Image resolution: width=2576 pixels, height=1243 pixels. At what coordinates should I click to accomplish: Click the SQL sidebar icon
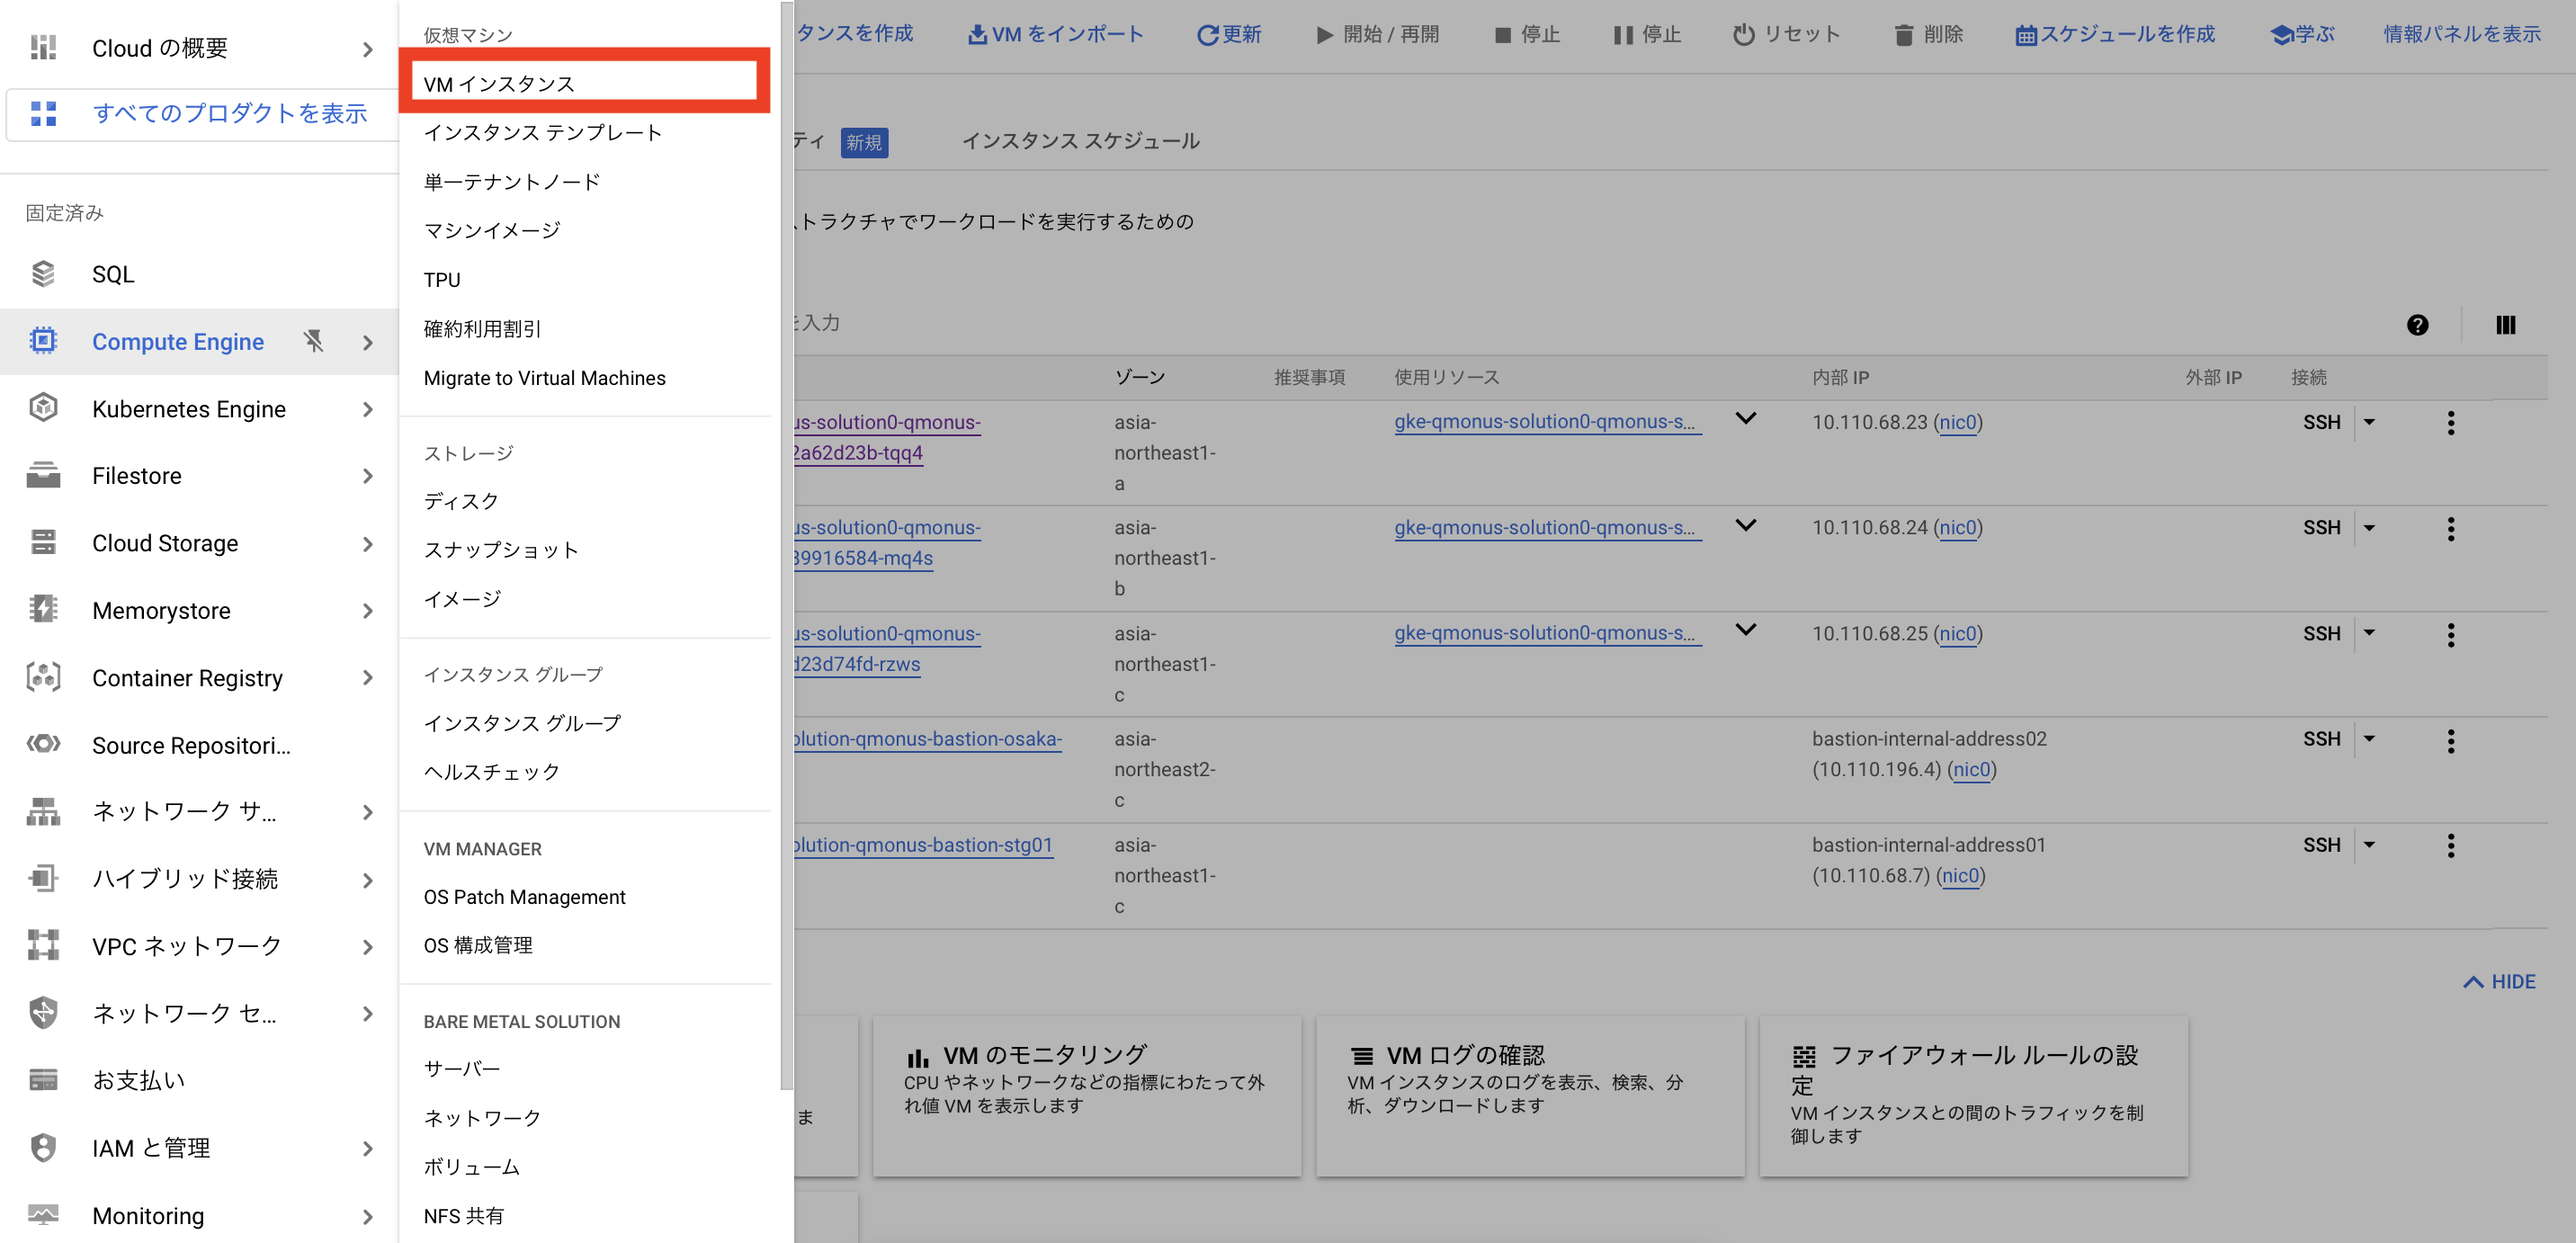(x=43, y=274)
